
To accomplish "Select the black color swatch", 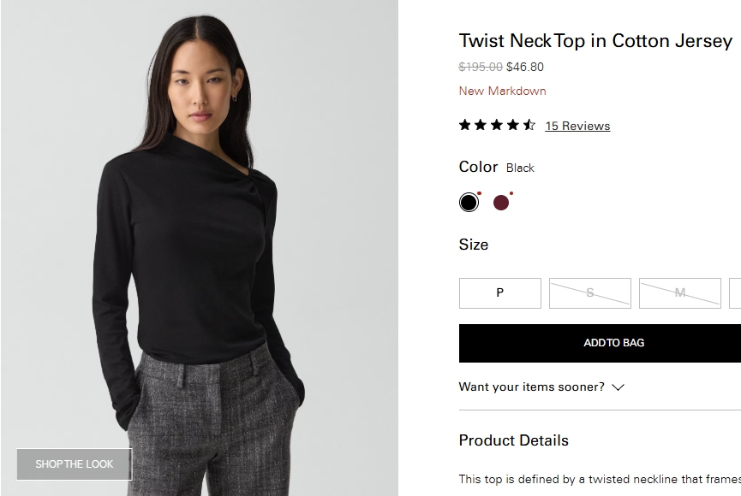I will coord(469,203).
